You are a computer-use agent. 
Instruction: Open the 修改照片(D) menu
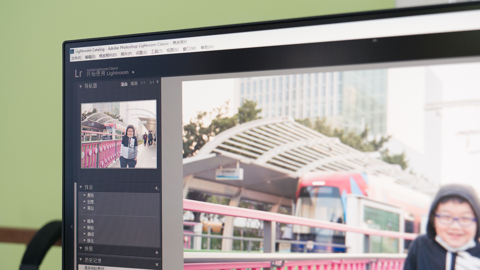(108, 55)
